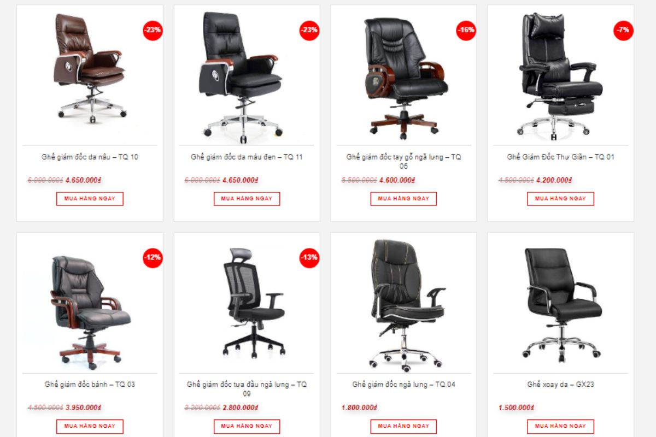
Task: Click the -23% badge on black TQ 11 chair
Action: coord(309,30)
